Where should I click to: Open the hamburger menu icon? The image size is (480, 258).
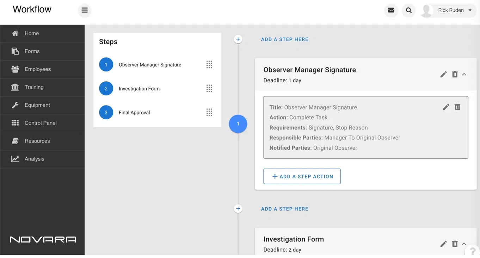coord(85,10)
